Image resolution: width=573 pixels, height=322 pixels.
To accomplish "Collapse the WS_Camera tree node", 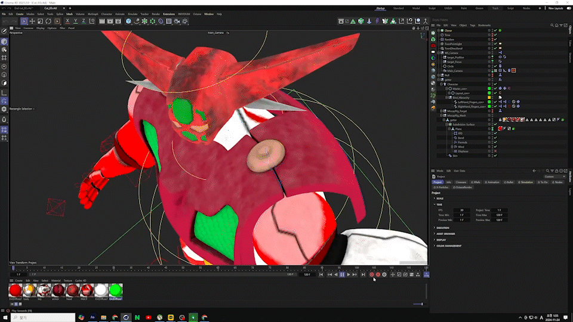I will coord(439,53).
